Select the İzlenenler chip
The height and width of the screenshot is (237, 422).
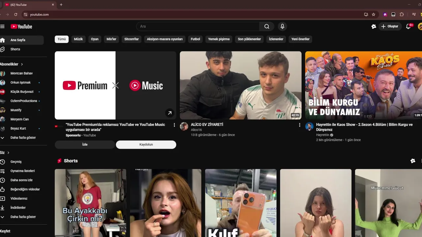(x=276, y=39)
